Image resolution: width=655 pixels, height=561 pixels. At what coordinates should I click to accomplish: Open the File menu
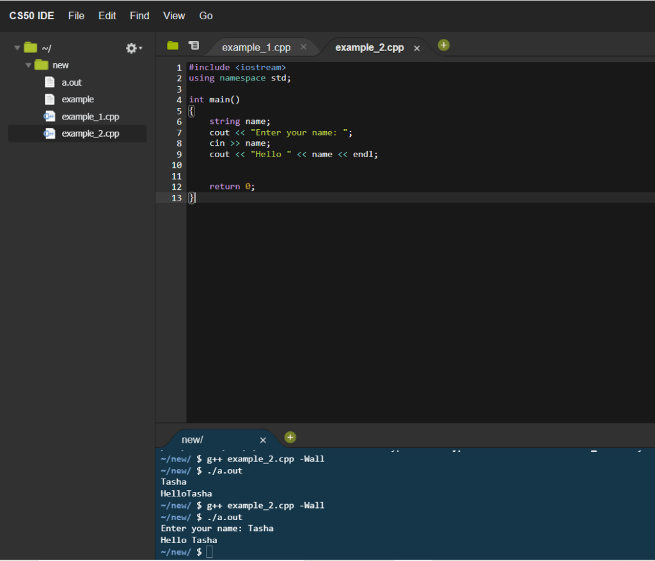point(76,15)
